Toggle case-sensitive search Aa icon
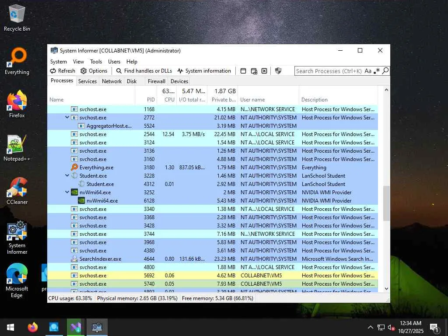The height and width of the screenshot is (336, 448). pyautogui.click(x=368, y=71)
